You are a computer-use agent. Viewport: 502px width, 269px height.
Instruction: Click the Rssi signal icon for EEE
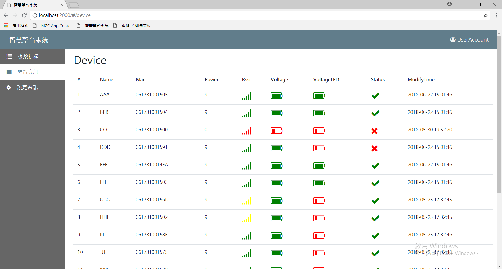[247, 166]
